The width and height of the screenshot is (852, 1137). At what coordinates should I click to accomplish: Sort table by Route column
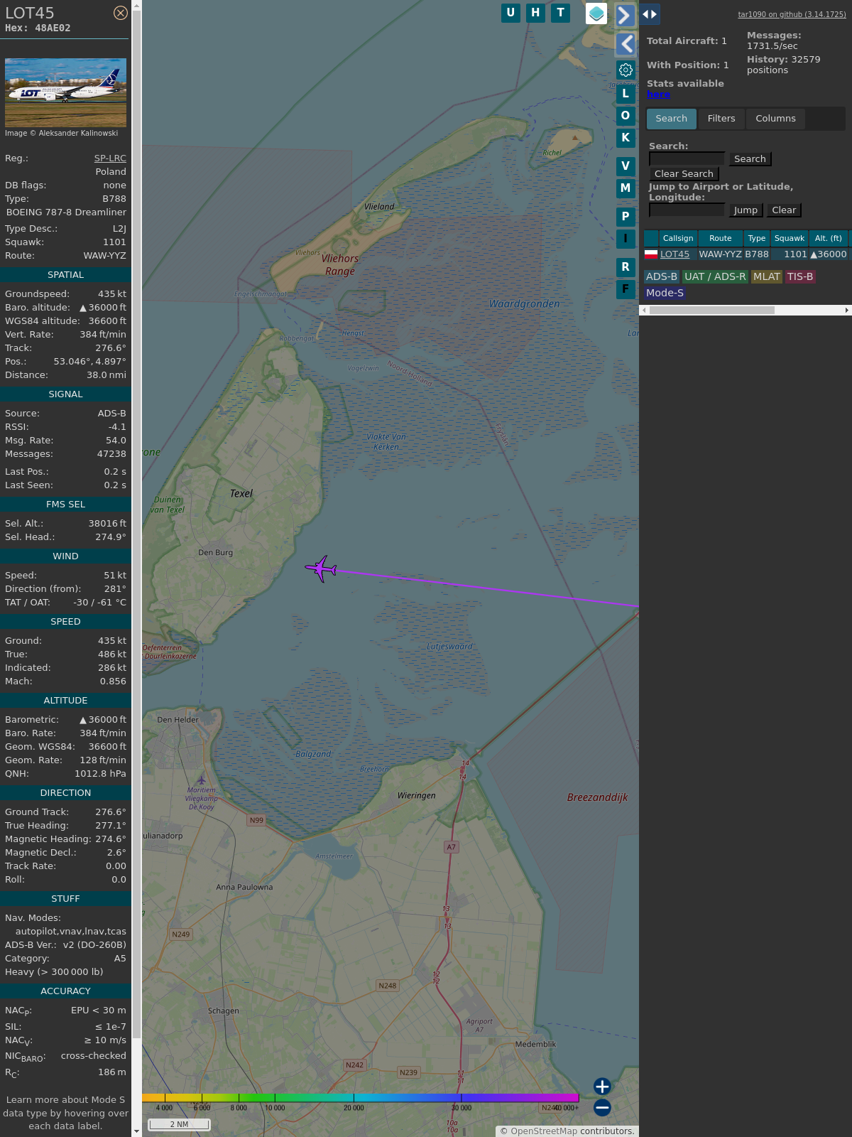click(x=720, y=238)
